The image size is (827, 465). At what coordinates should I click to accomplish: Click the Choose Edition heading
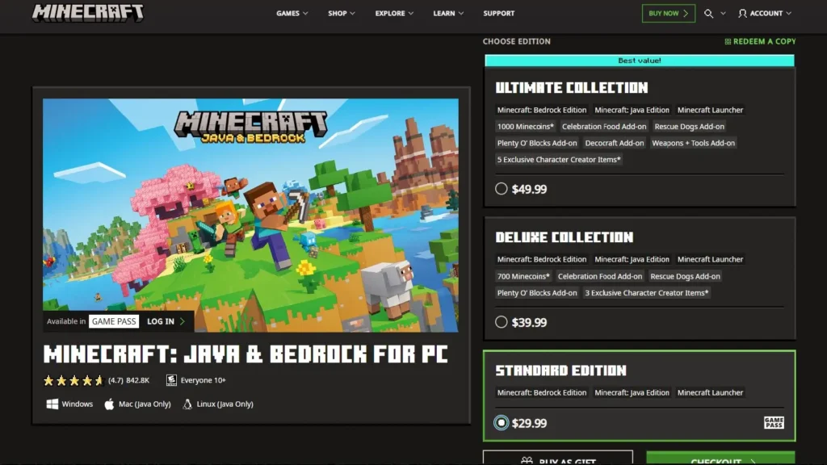click(516, 42)
